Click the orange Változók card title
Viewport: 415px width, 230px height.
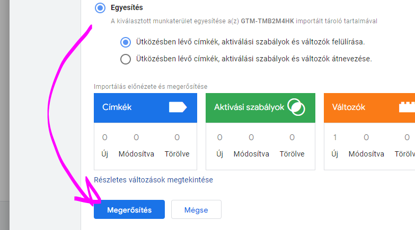[348, 107]
